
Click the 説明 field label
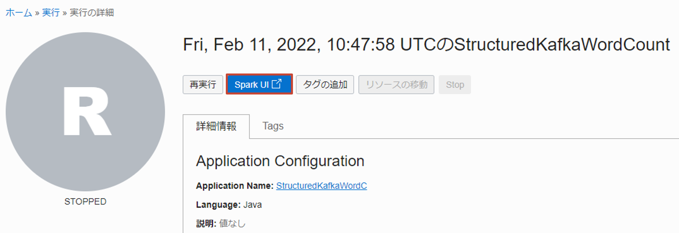click(x=206, y=224)
